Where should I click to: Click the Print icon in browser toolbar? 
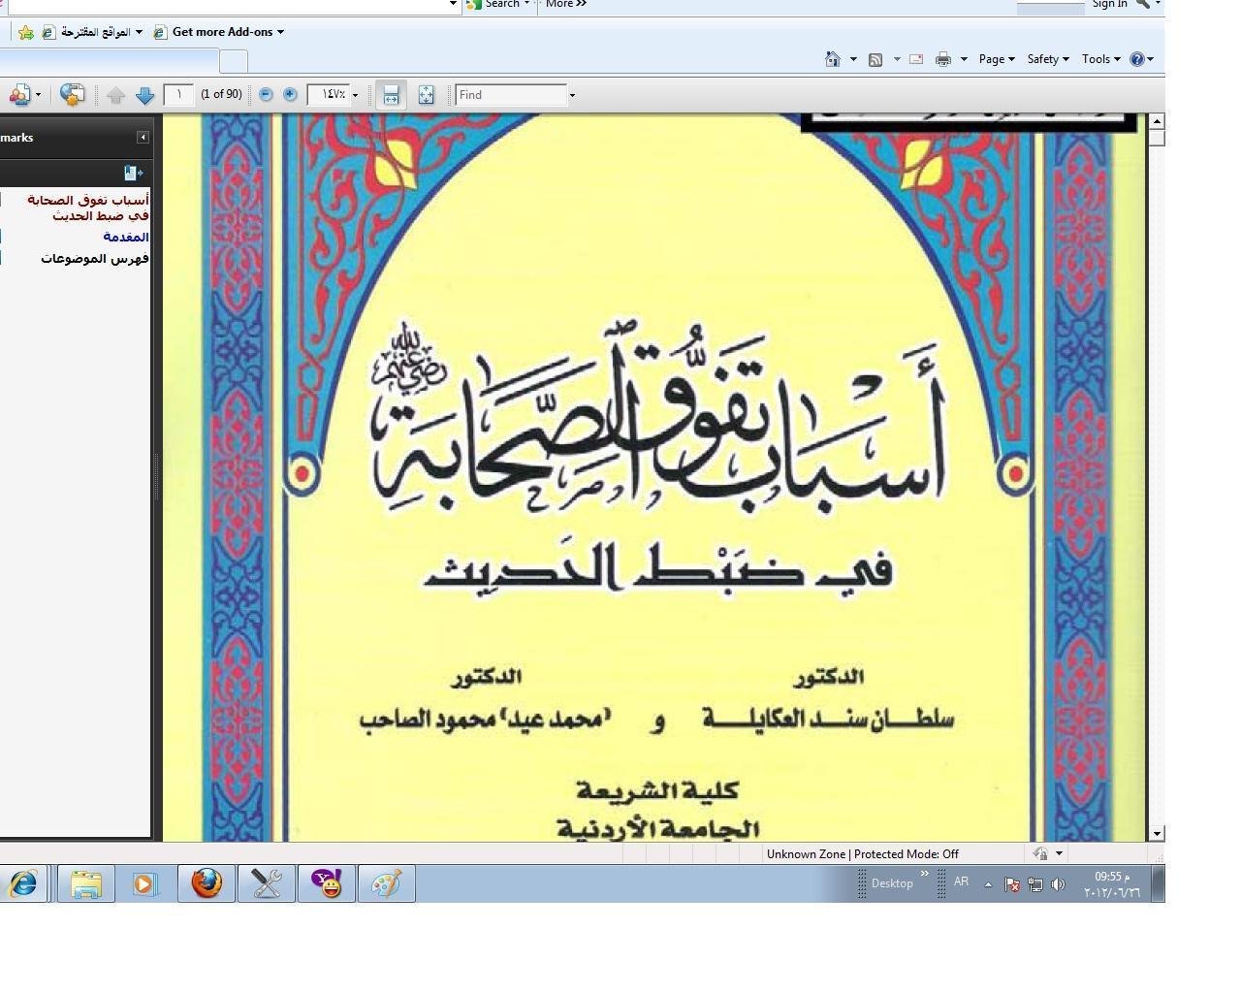pyautogui.click(x=941, y=58)
